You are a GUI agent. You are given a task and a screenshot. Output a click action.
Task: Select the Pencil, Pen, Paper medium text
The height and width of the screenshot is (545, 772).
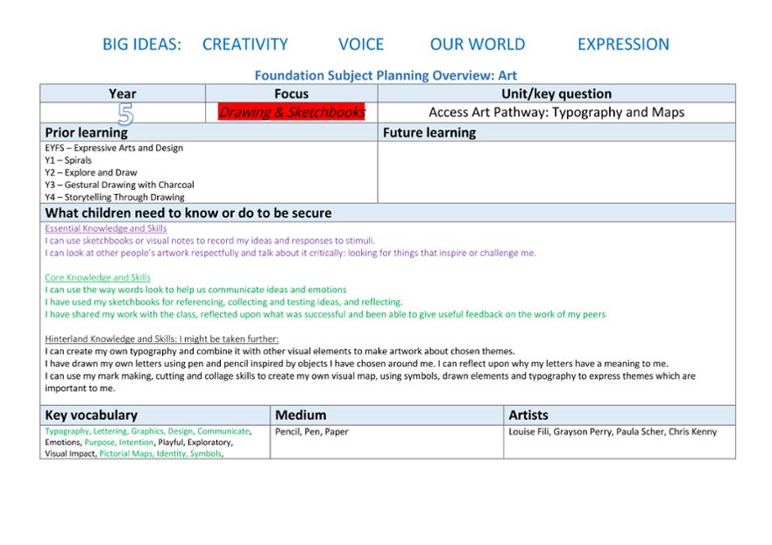(x=312, y=431)
